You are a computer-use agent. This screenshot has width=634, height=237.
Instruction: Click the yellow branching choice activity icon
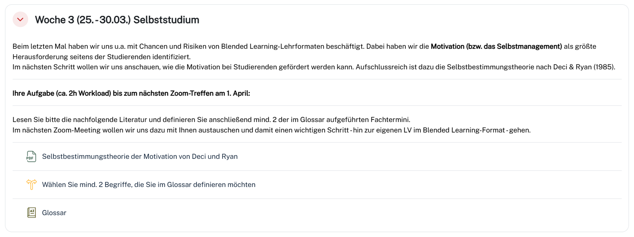tap(31, 184)
